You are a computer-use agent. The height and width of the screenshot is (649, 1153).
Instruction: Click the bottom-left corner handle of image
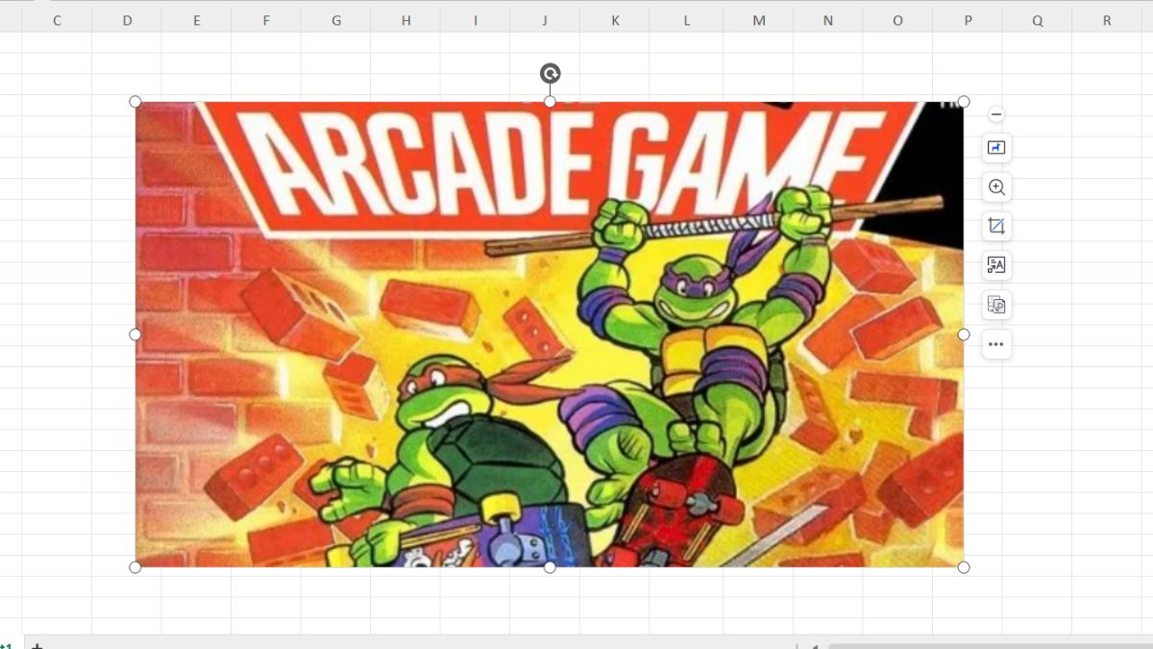click(x=135, y=567)
